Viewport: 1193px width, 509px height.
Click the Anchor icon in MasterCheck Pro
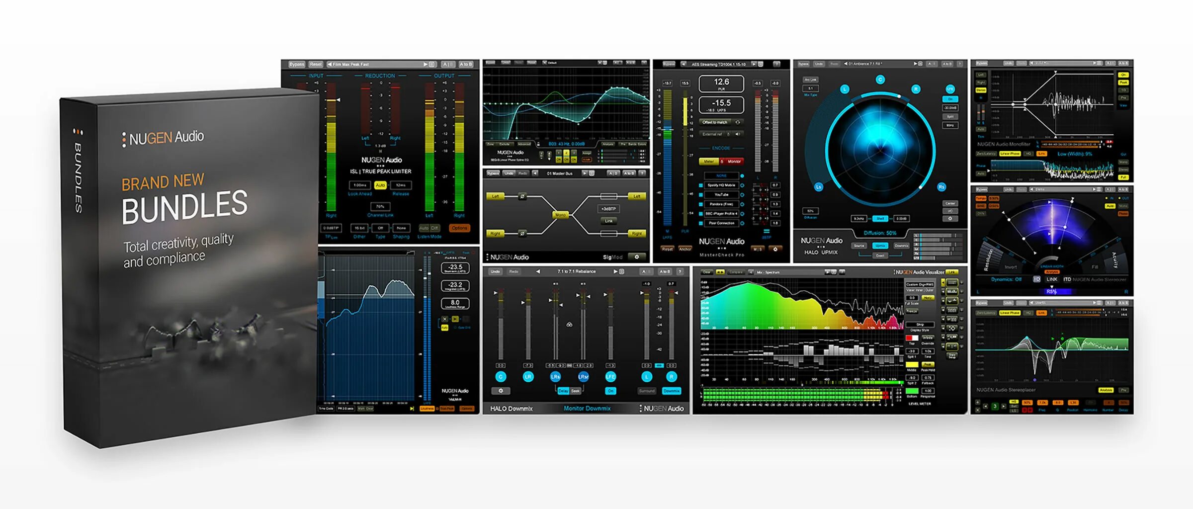(x=685, y=248)
